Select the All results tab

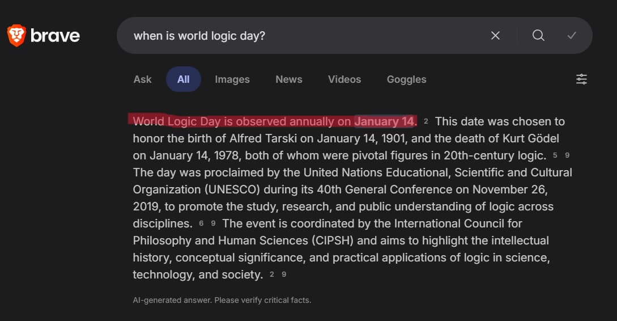(x=183, y=79)
